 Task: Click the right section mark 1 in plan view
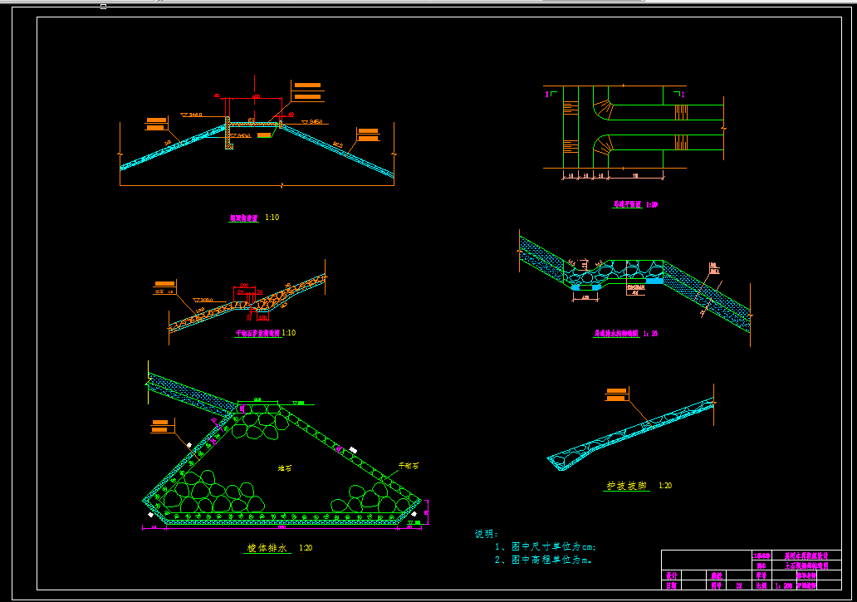(682, 95)
